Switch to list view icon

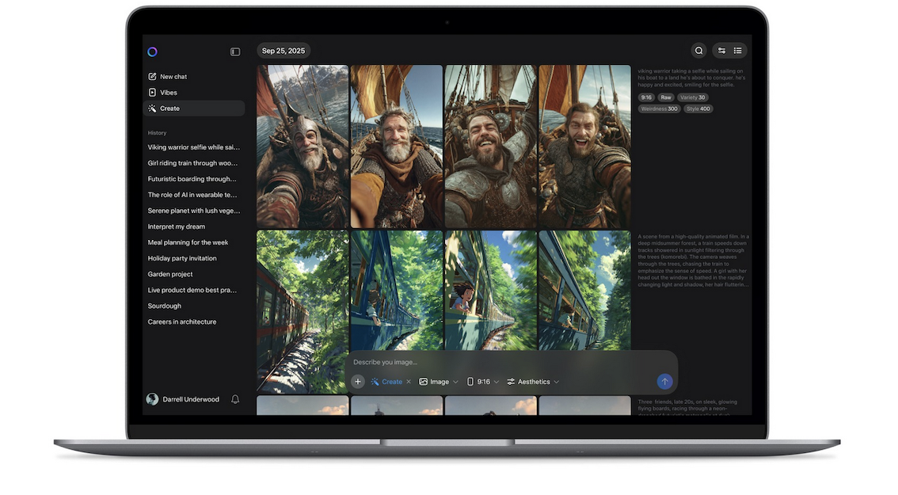[x=738, y=51]
